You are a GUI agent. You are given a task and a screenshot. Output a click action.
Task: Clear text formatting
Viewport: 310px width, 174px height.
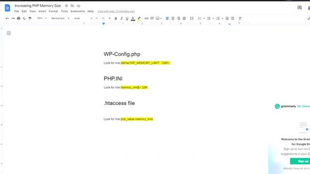(x=240, y=18)
